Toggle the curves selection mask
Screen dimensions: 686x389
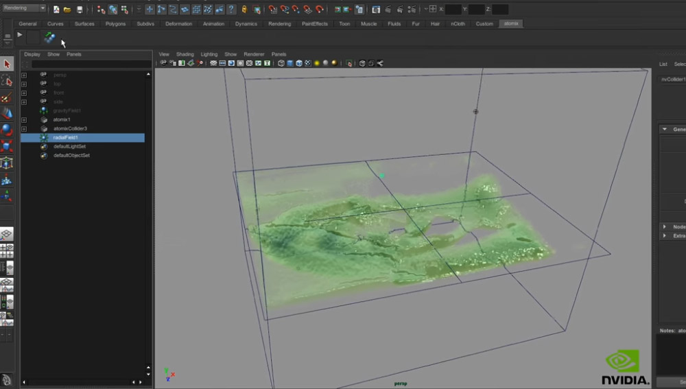click(x=173, y=9)
